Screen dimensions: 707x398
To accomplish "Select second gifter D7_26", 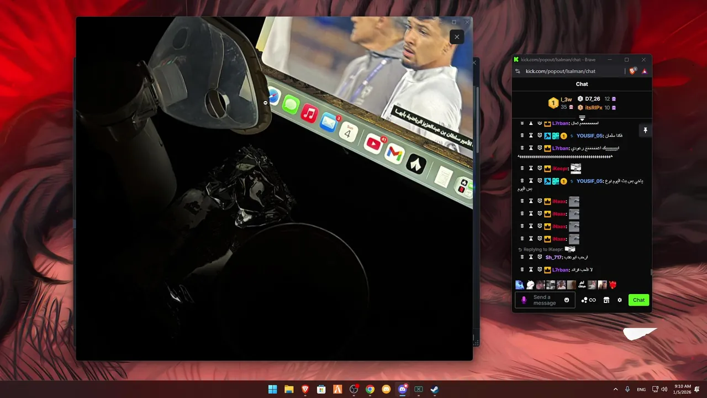I will point(592,99).
